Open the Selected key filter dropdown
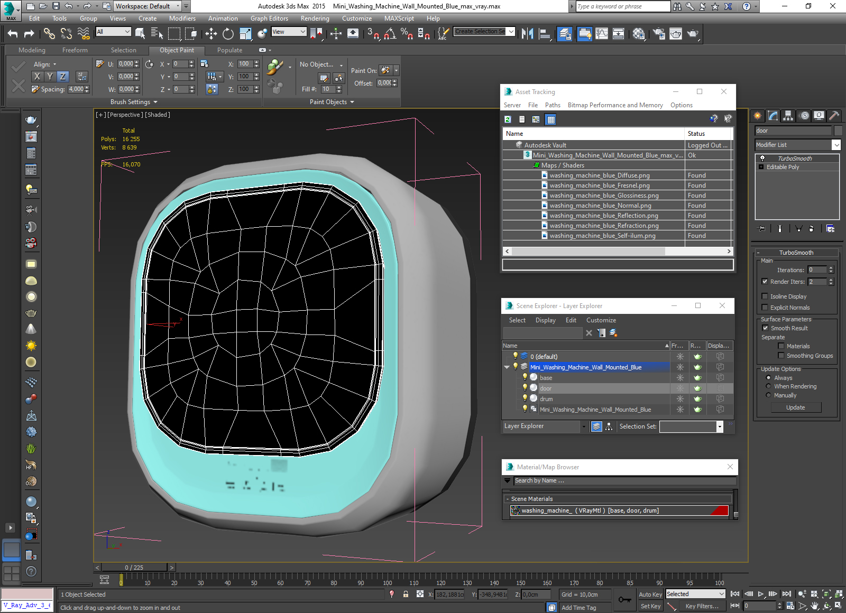Screen dimensions: 846x613 [721, 594]
